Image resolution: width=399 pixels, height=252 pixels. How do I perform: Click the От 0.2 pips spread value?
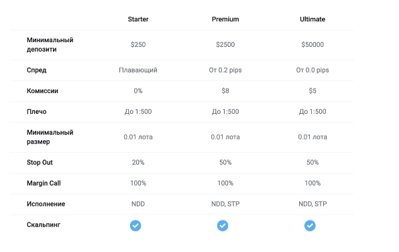click(x=225, y=70)
